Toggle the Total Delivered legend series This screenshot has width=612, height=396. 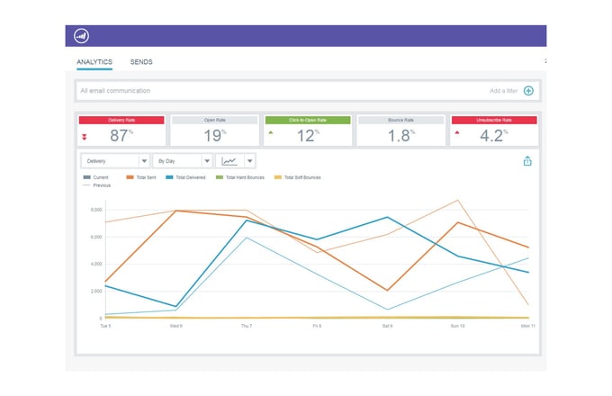click(x=187, y=177)
